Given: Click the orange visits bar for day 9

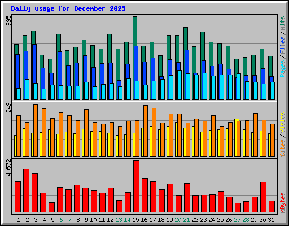Looking at the screenshot, I should tap(86, 133).
